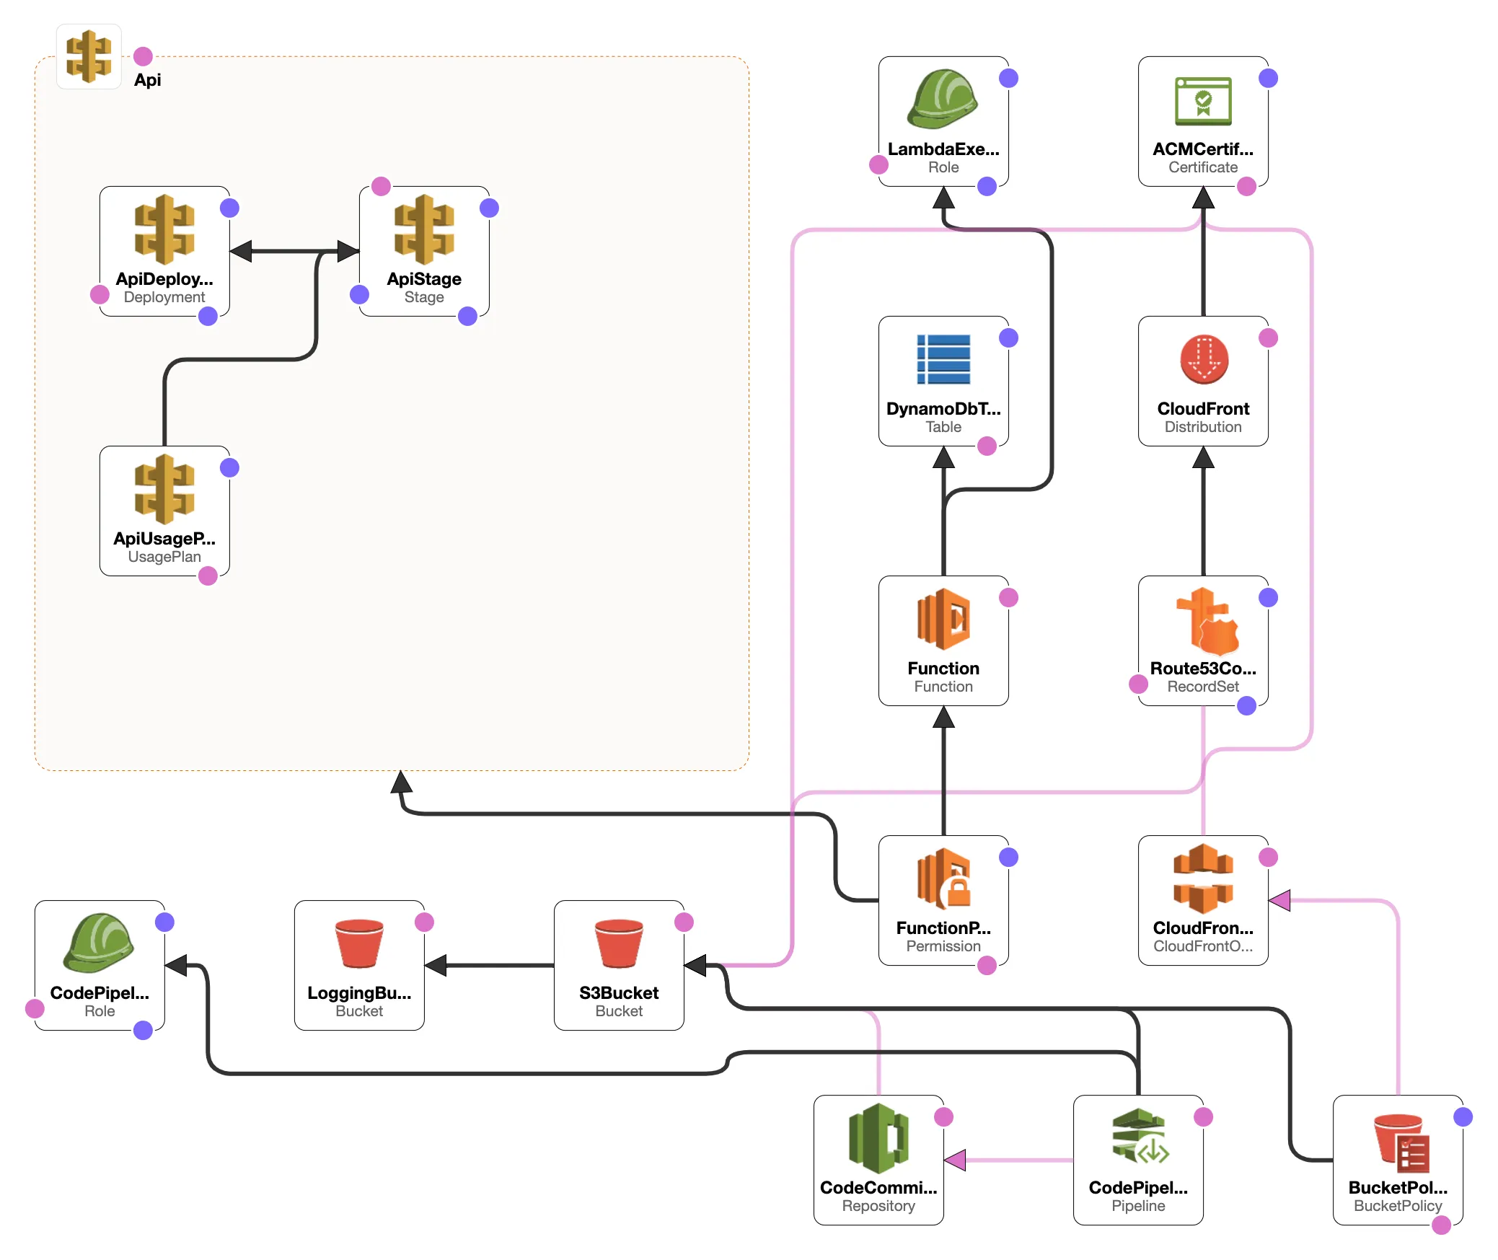Click the pink dot at CodeCommit Repository corner
Screen dimensions: 1498x1260
(x=943, y=1116)
